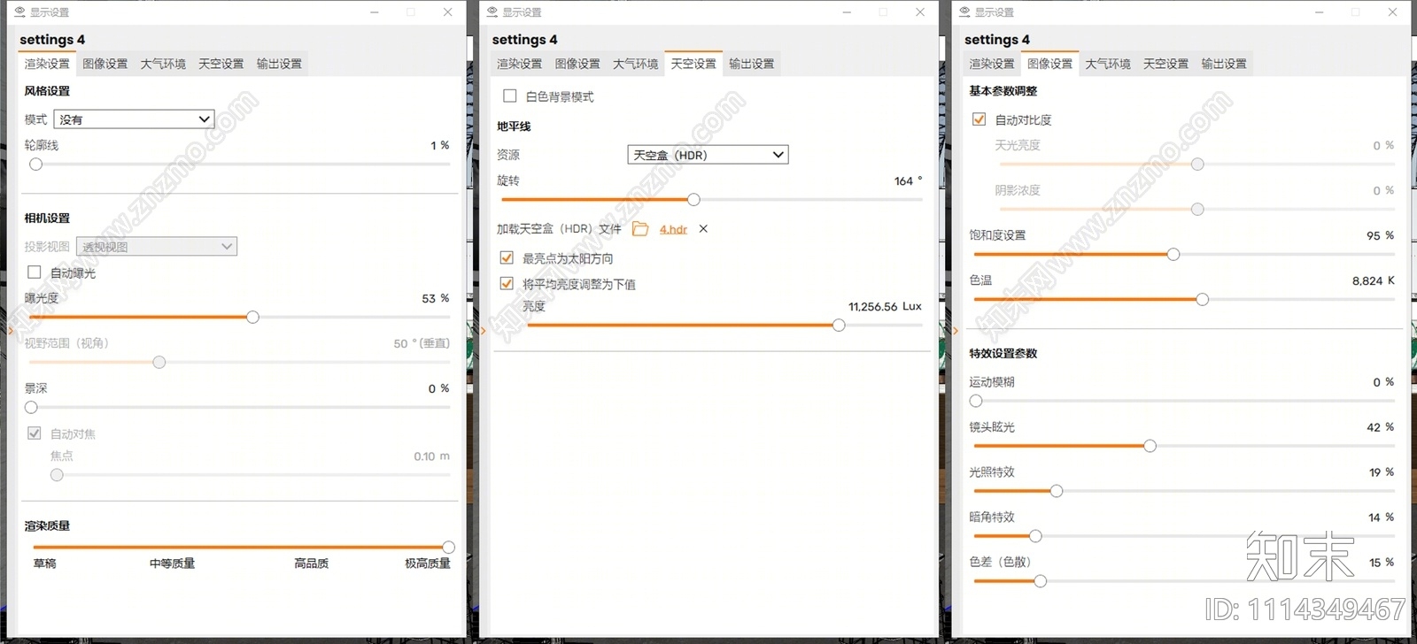Click 运动模糊 slider handle

click(x=976, y=401)
